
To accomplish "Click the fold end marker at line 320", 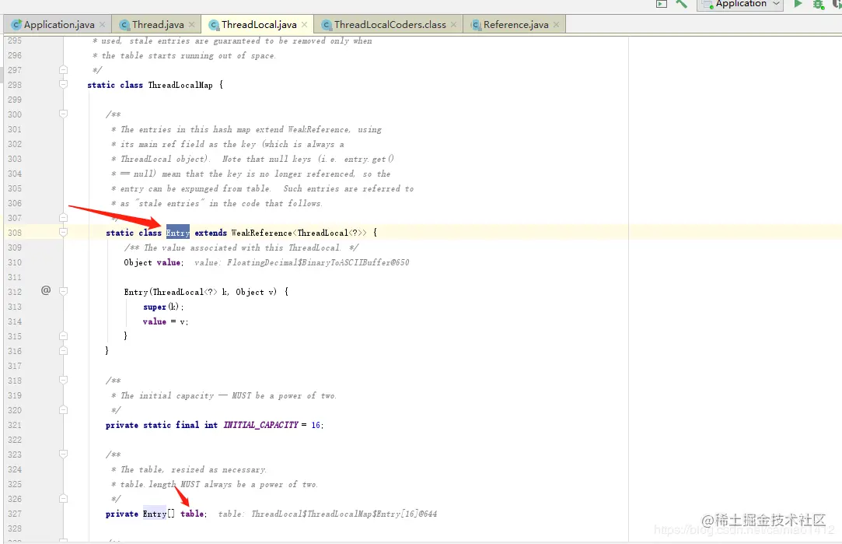I will (x=64, y=409).
